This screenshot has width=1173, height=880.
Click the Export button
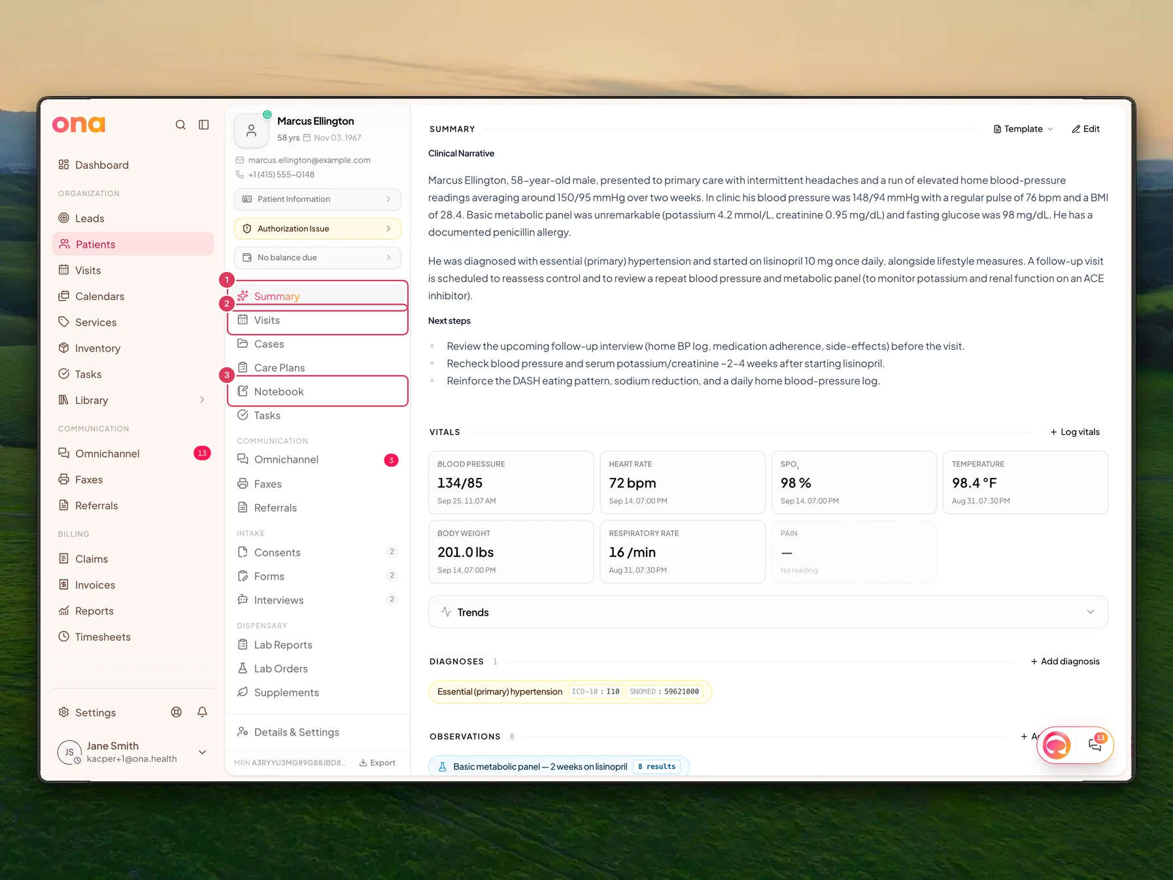[x=377, y=762]
